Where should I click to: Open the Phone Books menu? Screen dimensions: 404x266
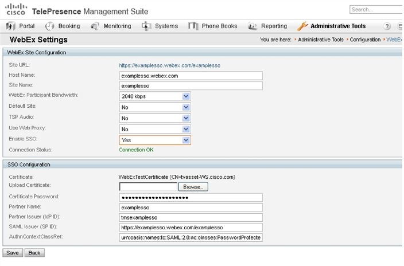pyautogui.click(x=219, y=26)
